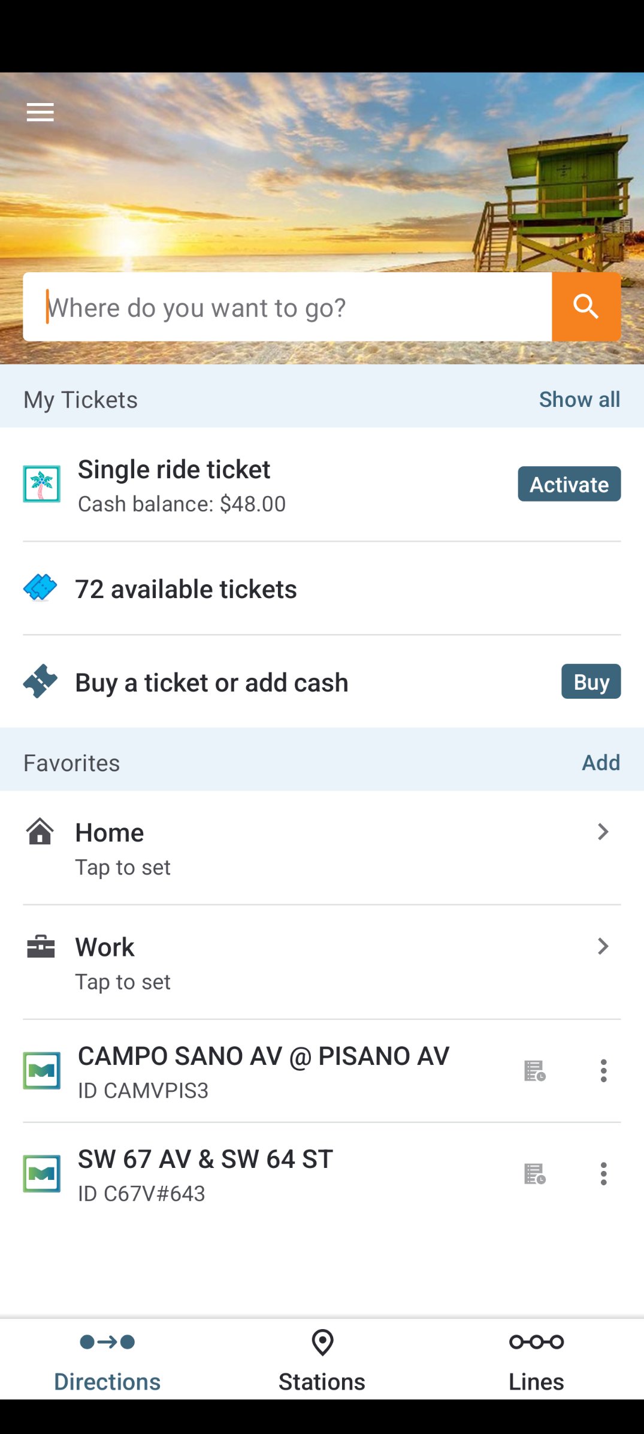Open more options for SW 67 AV stop
Screen dimensions: 644x1434
pos(603,1173)
